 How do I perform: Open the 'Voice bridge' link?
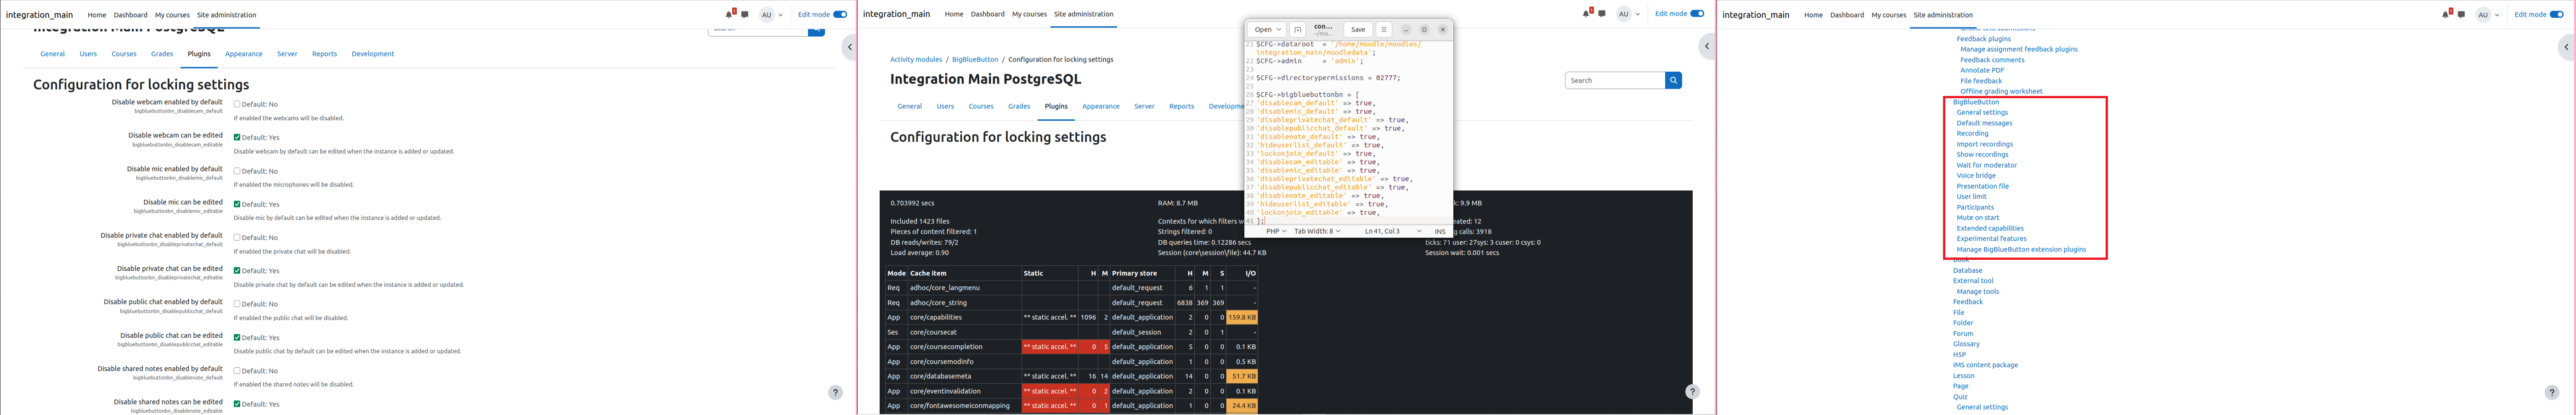[1976, 176]
